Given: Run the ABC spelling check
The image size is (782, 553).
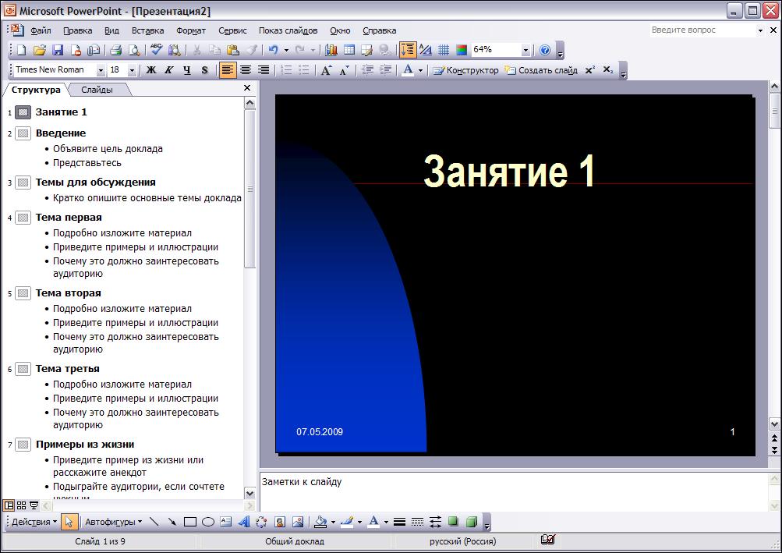Looking at the screenshot, I should click(156, 49).
